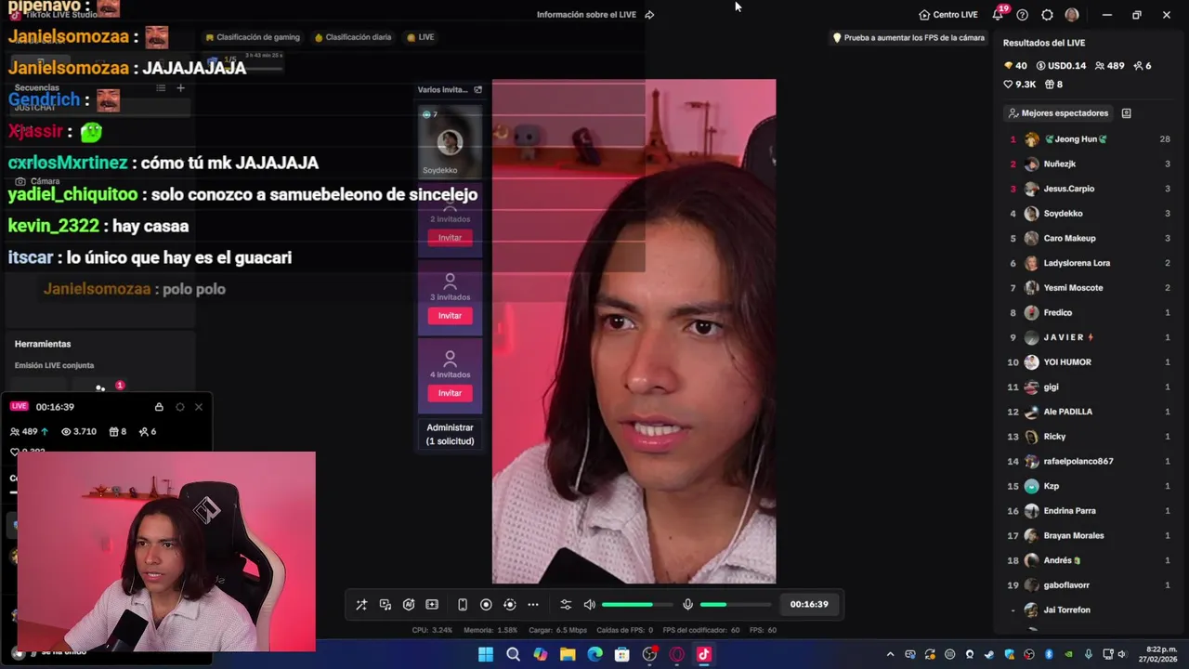Screen dimensions: 1189x669
Task: Click the new followers stat 6
Action: click(x=147, y=432)
